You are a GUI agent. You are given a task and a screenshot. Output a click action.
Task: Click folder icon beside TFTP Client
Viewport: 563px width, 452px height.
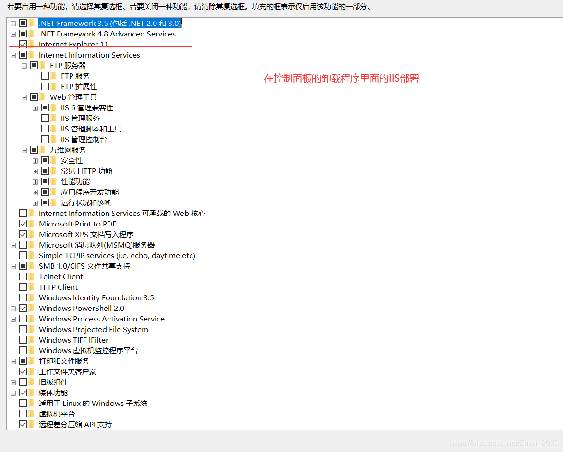(32, 287)
